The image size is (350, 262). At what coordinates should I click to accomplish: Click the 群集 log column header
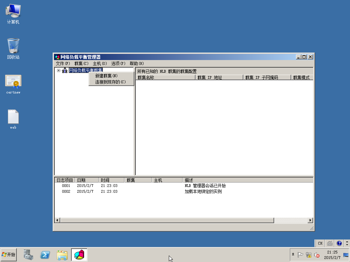click(138, 180)
